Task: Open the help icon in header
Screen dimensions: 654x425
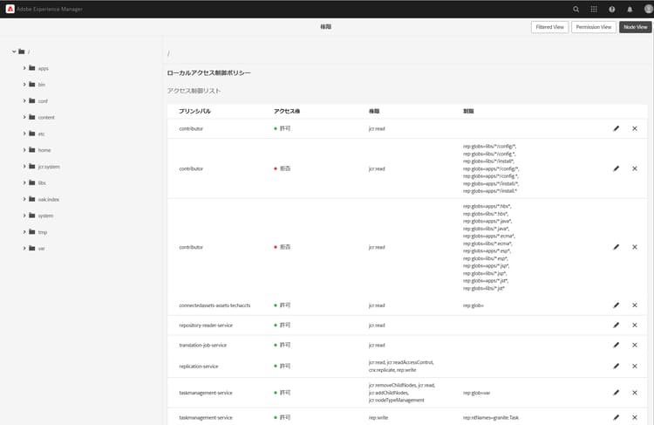Action: coord(612,10)
